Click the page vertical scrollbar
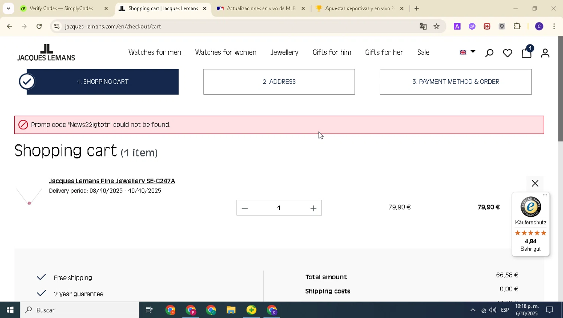Viewport: 563px width, 318px height. 560,89
